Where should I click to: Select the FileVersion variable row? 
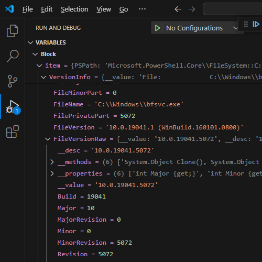coord(144,127)
